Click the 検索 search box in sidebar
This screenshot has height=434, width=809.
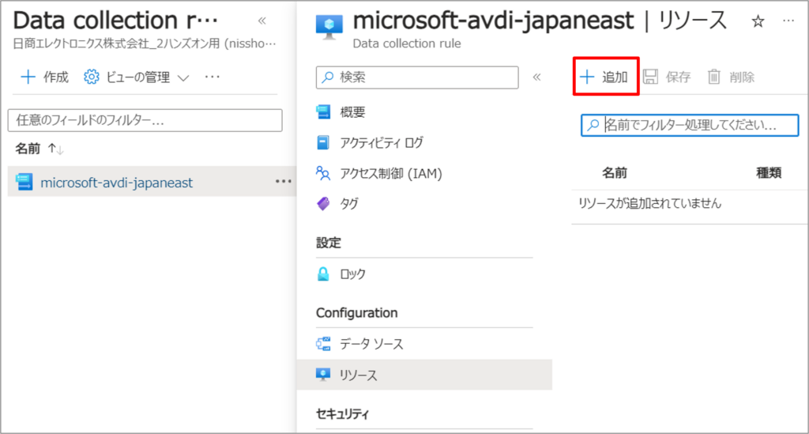[x=417, y=77]
